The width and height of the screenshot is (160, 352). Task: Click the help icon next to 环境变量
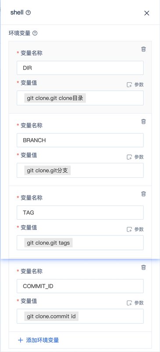[35, 33]
